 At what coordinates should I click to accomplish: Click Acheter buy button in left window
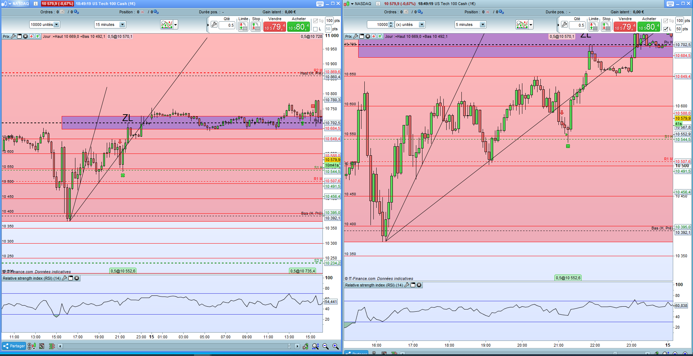[x=299, y=27]
